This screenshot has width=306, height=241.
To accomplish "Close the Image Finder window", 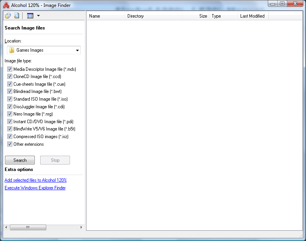I will click(x=295, y=4).
